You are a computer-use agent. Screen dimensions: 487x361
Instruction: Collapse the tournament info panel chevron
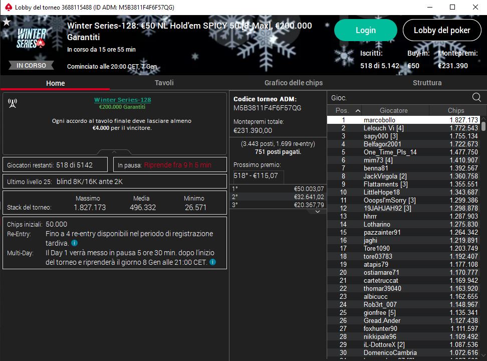click(114, 151)
